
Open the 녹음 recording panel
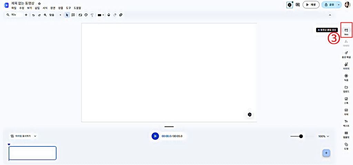(346, 78)
